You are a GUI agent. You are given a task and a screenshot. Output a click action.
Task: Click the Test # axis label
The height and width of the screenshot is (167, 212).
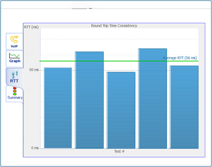(x=119, y=151)
